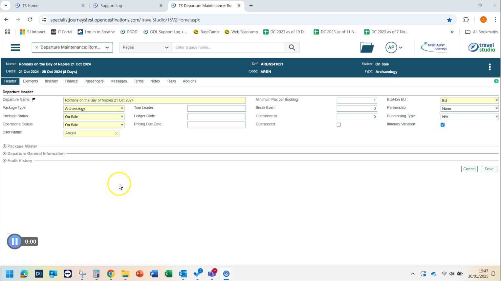
Task: Uncheck the Itinerary Variation checkbox
Action: 442,125
